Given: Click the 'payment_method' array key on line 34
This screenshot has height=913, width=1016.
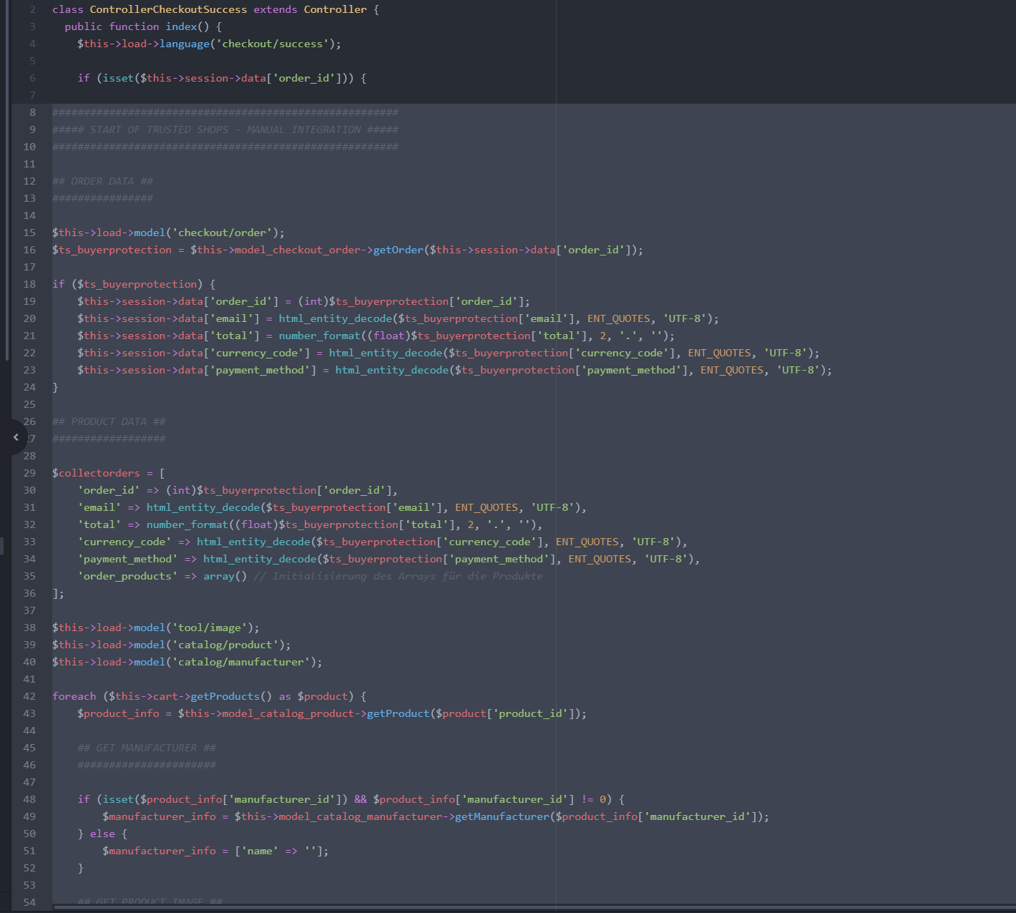Looking at the screenshot, I should point(127,559).
